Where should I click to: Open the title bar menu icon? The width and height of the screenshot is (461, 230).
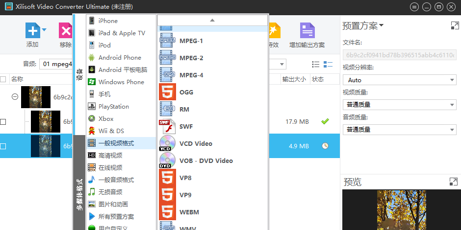click(x=414, y=7)
